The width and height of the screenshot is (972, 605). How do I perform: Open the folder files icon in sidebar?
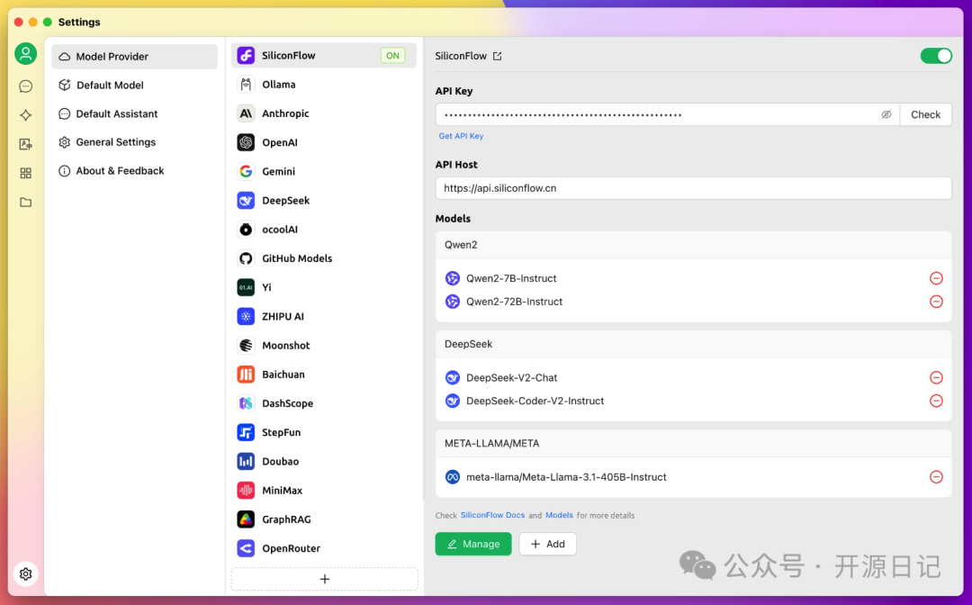[x=25, y=202]
